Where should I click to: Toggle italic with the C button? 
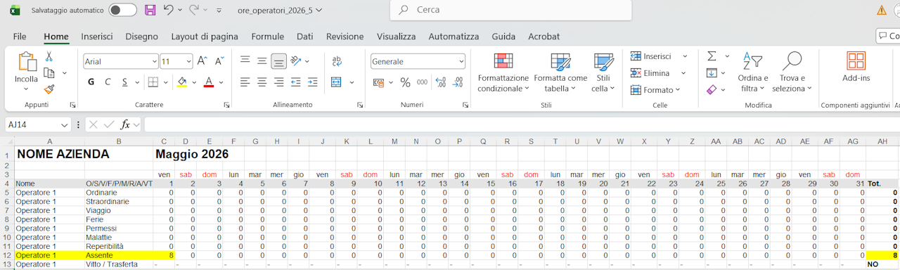tap(108, 82)
